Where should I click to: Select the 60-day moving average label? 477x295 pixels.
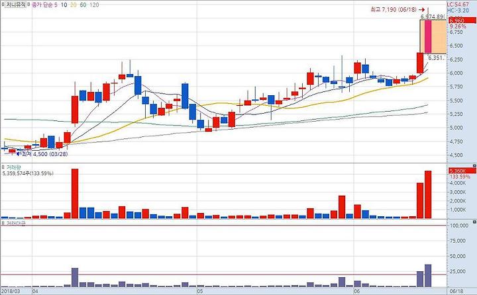(x=83, y=5)
